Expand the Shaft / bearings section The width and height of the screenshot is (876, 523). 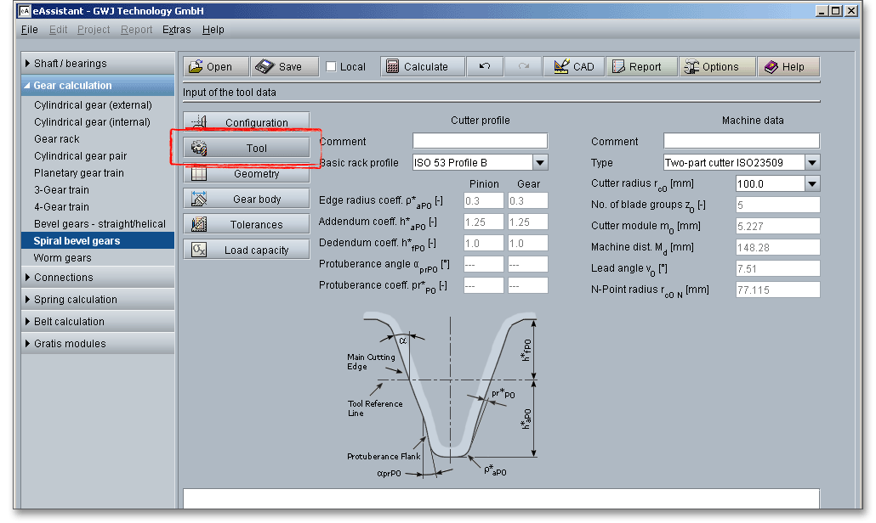click(x=29, y=64)
